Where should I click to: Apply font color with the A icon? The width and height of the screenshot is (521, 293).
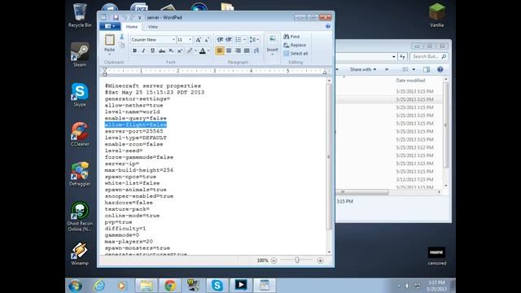[x=203, y=50]
